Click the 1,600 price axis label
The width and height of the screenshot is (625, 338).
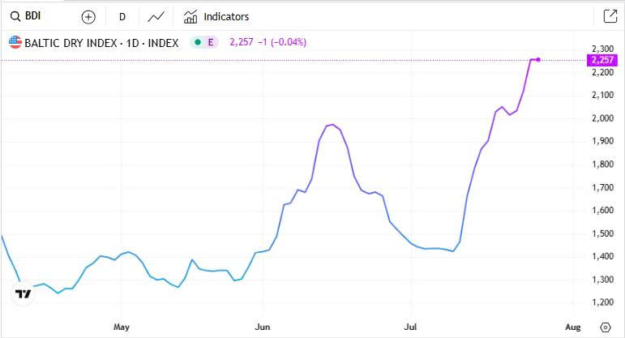pos(602,210)
